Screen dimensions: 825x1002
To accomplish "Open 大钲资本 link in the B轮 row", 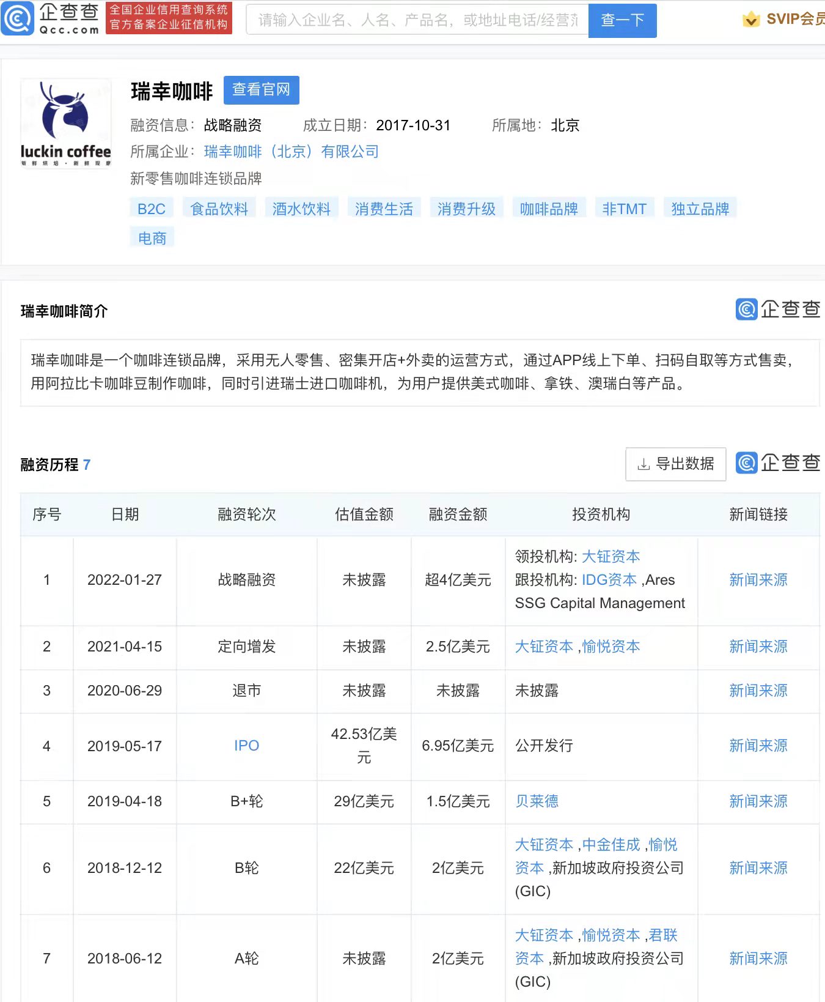I will click(544, 845).
